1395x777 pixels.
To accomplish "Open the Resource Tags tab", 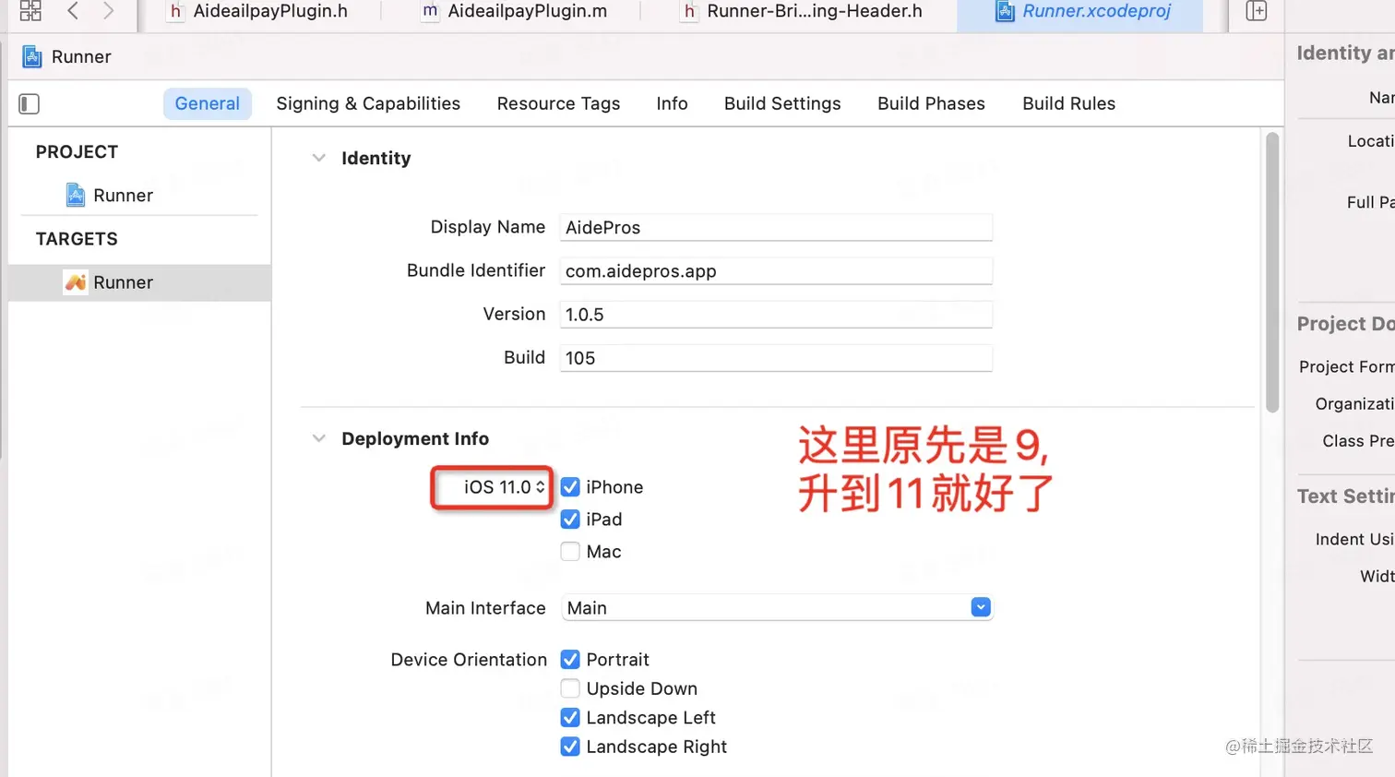I will point(558,104).
